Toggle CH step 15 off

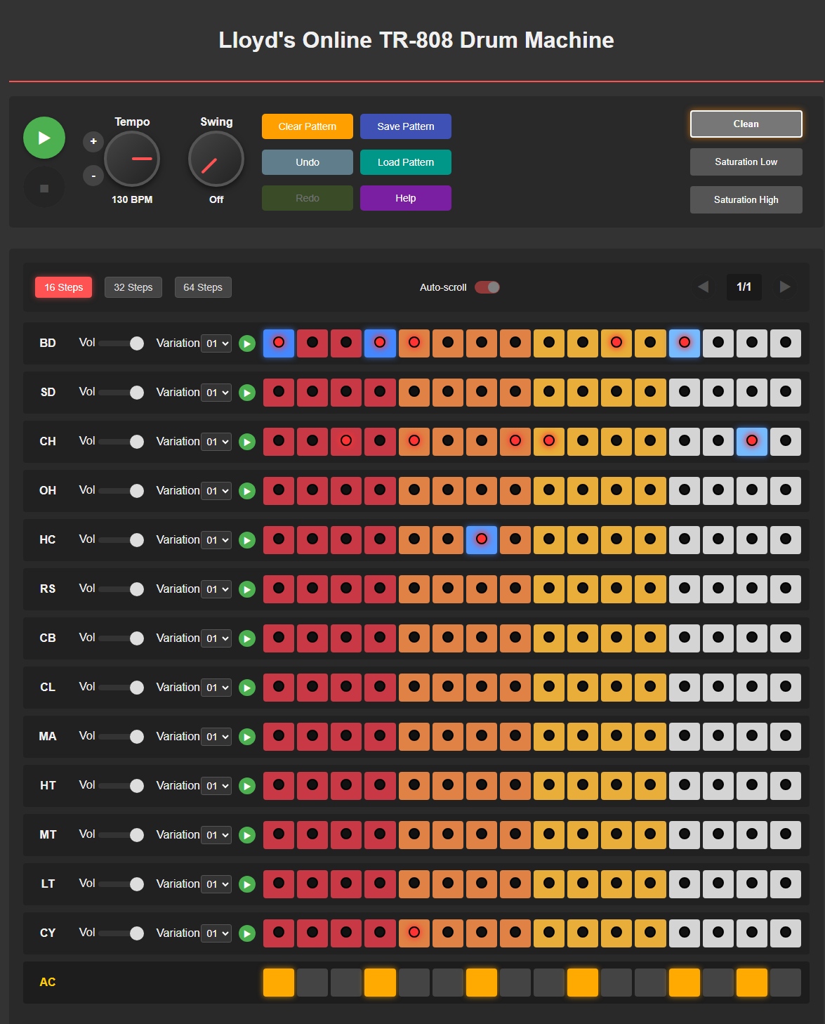[752, 441]
